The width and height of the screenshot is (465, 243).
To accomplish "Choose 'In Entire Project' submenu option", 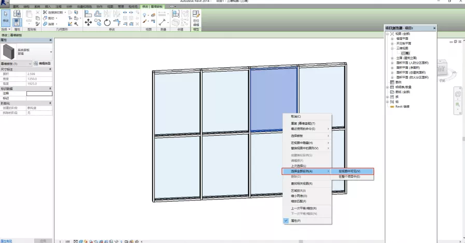I will (x=349, y=177).
